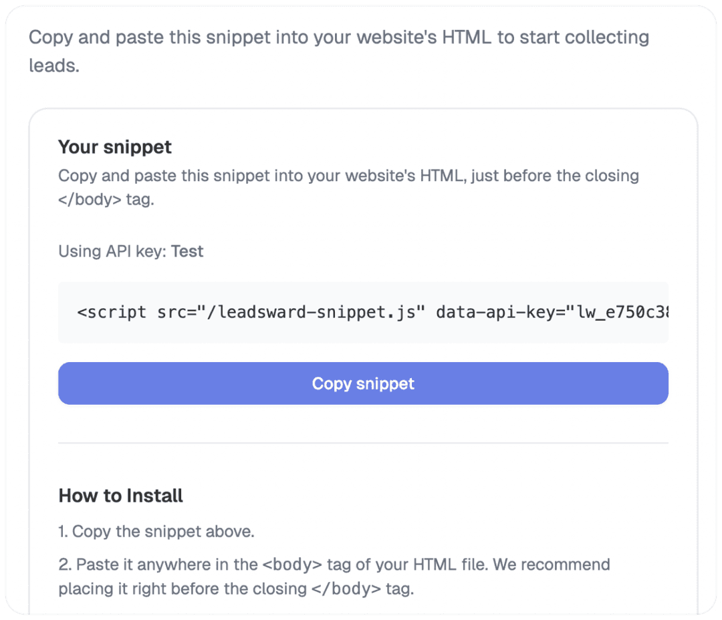Click the opening <script tag in the code
The width and height of the screenshot is (722, 620).
coord(112,313)
